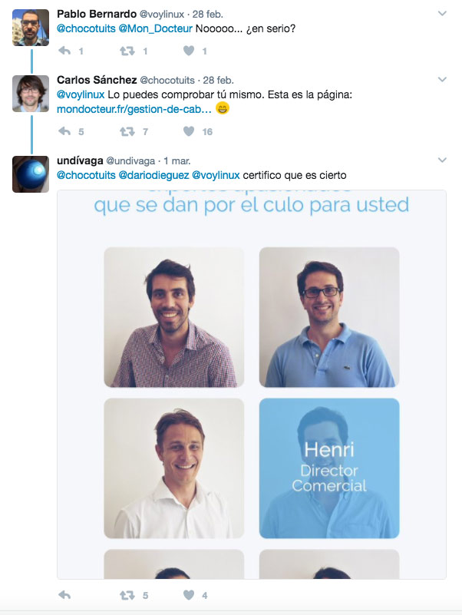Open more options for Pablo Bernardo's tweet
462x615 pixels.
click(442, 14)
